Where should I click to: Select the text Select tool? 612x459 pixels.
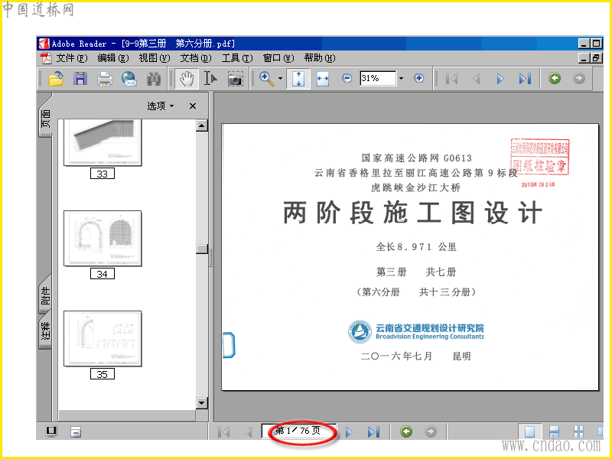(x=211, y=79)
